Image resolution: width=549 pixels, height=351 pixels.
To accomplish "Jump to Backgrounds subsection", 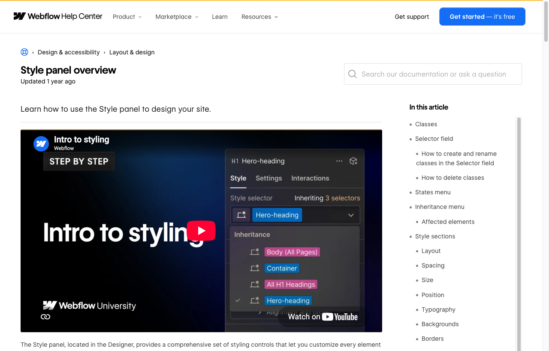I will (440, 324).
